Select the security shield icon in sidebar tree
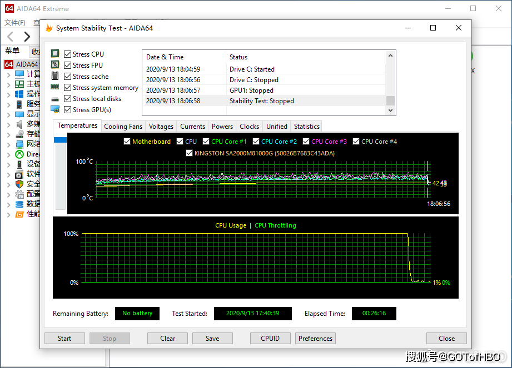The image size is (512, 368). [19, 184]
